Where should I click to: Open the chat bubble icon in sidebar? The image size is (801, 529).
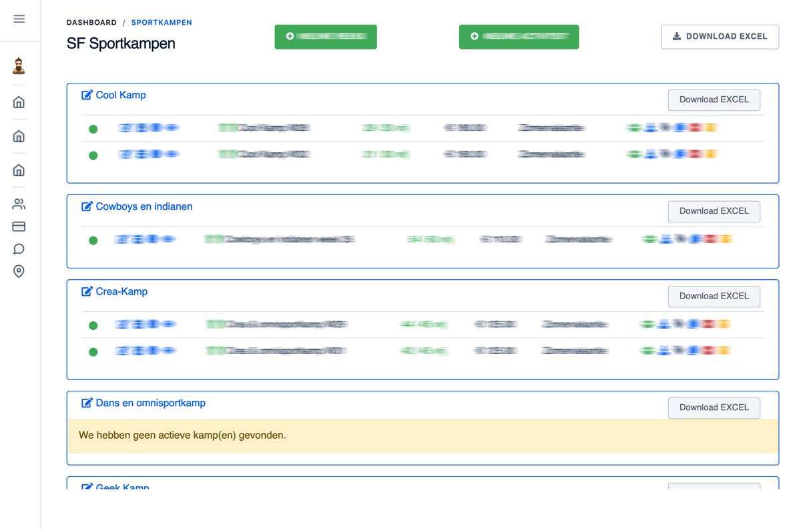(19, 249)
